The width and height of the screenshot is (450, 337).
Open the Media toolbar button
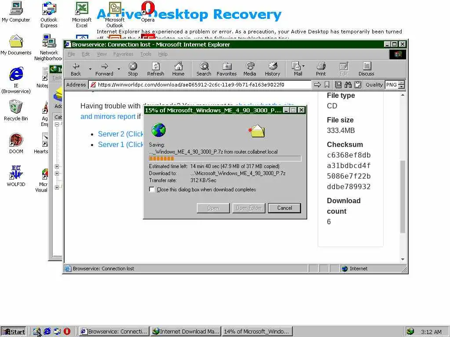[x=250, y=69]
